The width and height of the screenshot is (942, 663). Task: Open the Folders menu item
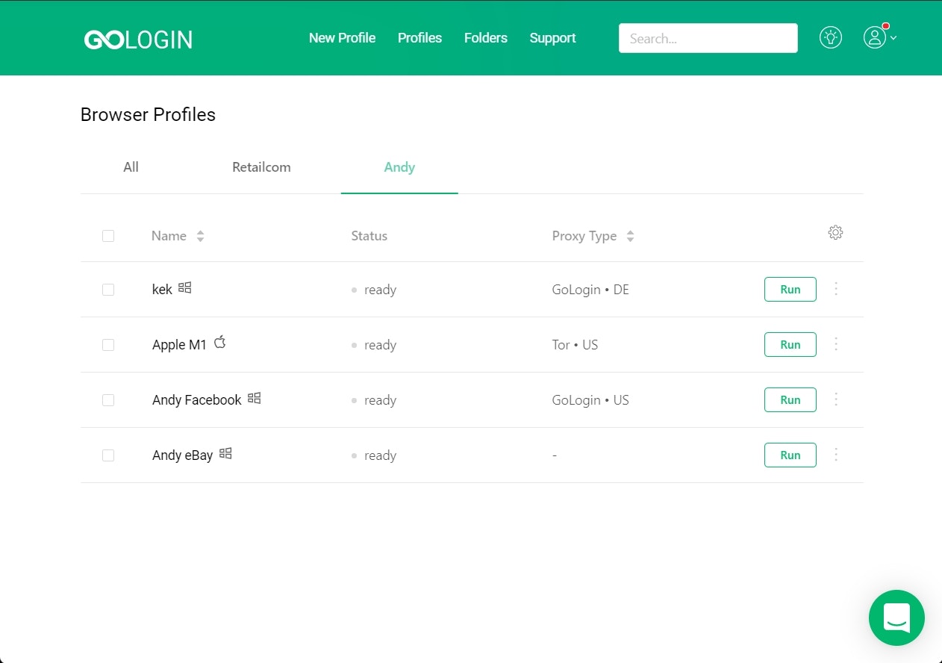coord(485,37)
